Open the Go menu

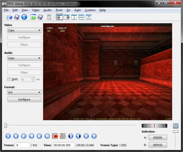68,10
